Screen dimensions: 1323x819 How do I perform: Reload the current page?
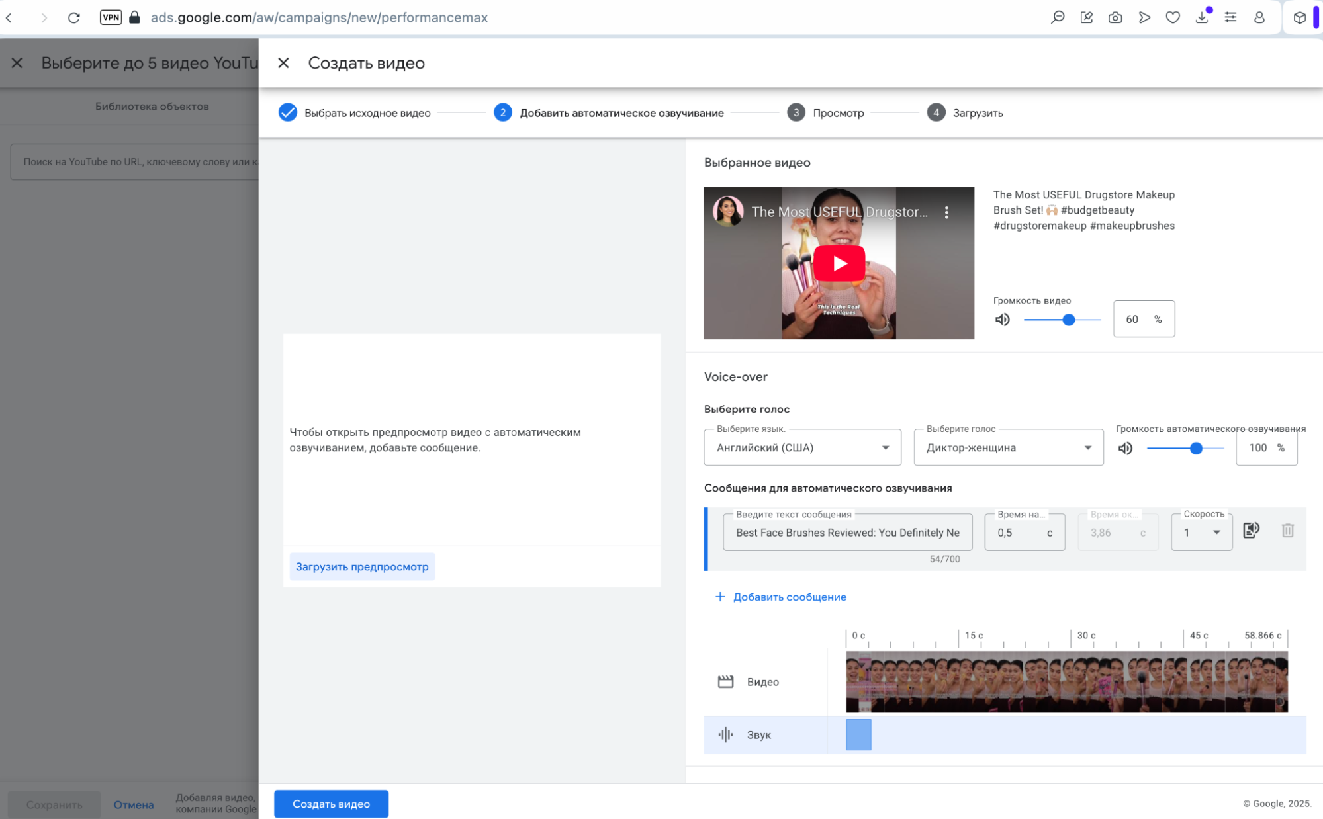pos(74,18)
